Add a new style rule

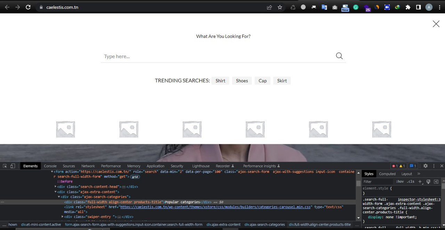coord(420,181)
